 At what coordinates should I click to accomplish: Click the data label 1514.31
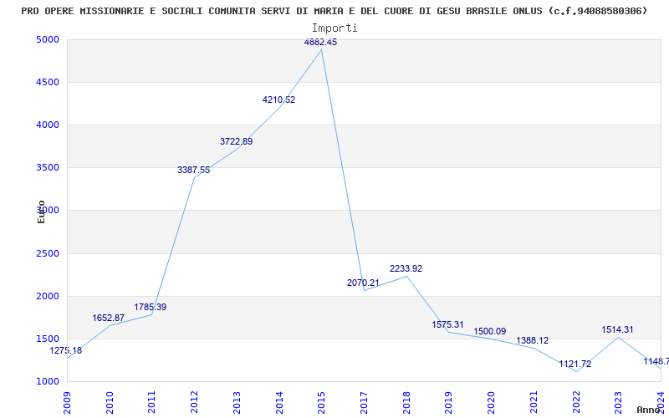[617, 329]
